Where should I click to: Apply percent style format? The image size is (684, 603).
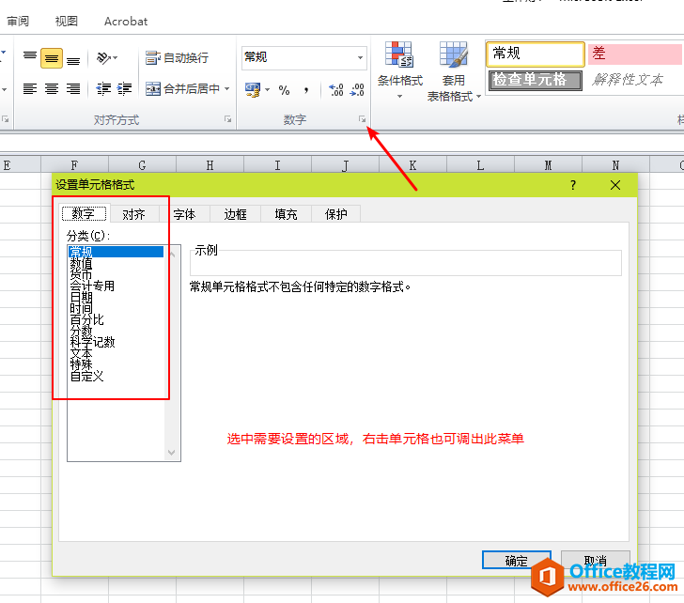(x=284, y=90)
